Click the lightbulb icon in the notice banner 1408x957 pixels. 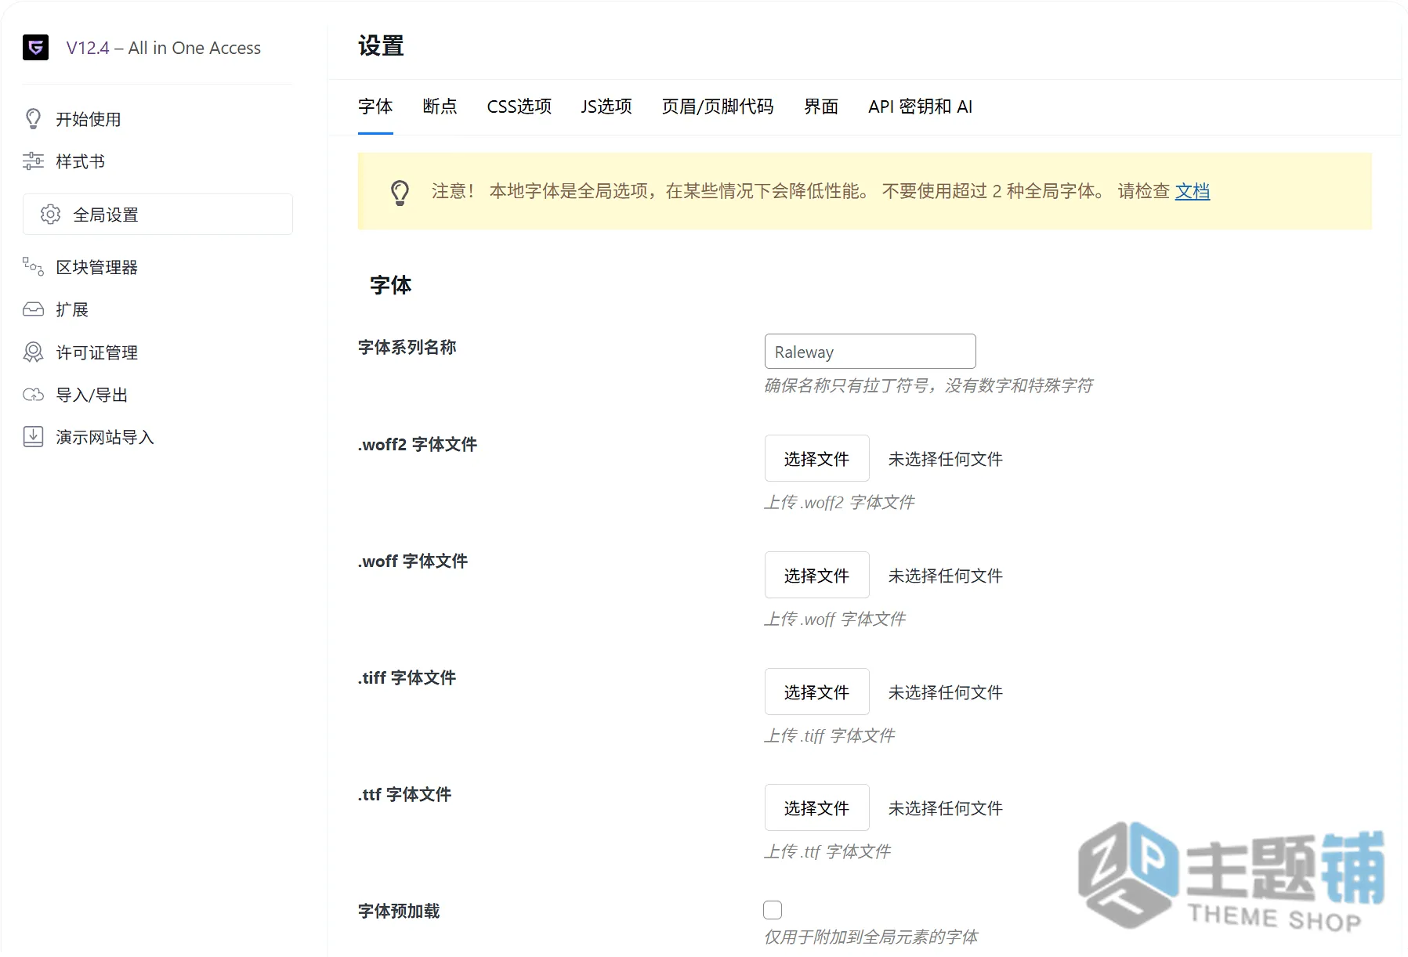tap(400, 192)
